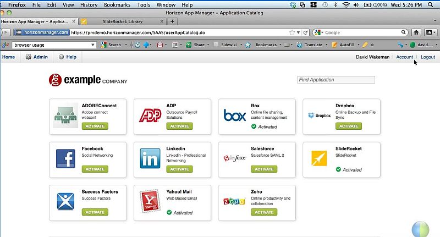440x237 pixels.
Task: Open the Tools menu
Action: (144, 5)
